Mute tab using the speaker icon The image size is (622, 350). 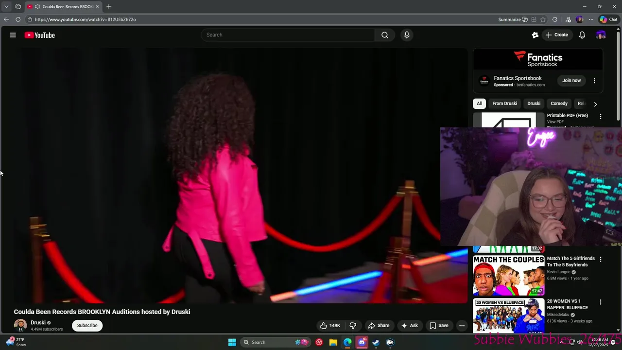pyautogui.click(x=37, y=6)
